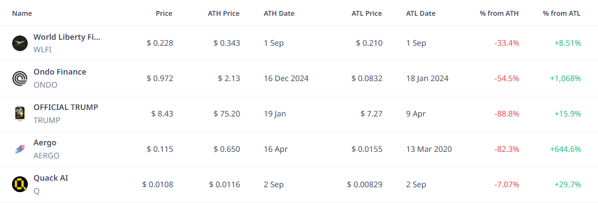Click the Quack AI yellow logo

point(20,184)
